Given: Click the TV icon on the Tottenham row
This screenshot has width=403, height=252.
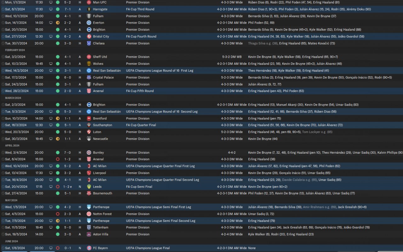Looking at the screenshot, I should (51, 227).
